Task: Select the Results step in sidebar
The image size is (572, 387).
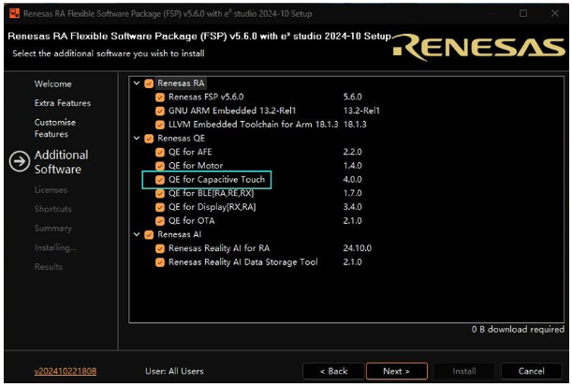Action: 48,267
